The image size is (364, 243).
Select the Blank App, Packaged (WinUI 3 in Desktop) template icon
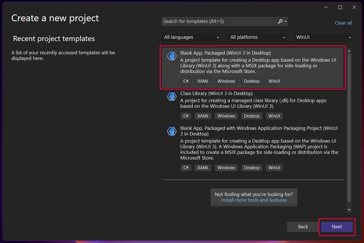click(172, 56)
